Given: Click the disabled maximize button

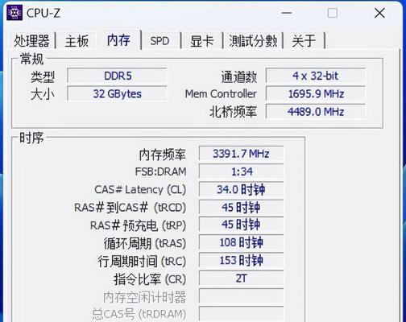Looking at the screenshot, I should [x=333, y=13].
